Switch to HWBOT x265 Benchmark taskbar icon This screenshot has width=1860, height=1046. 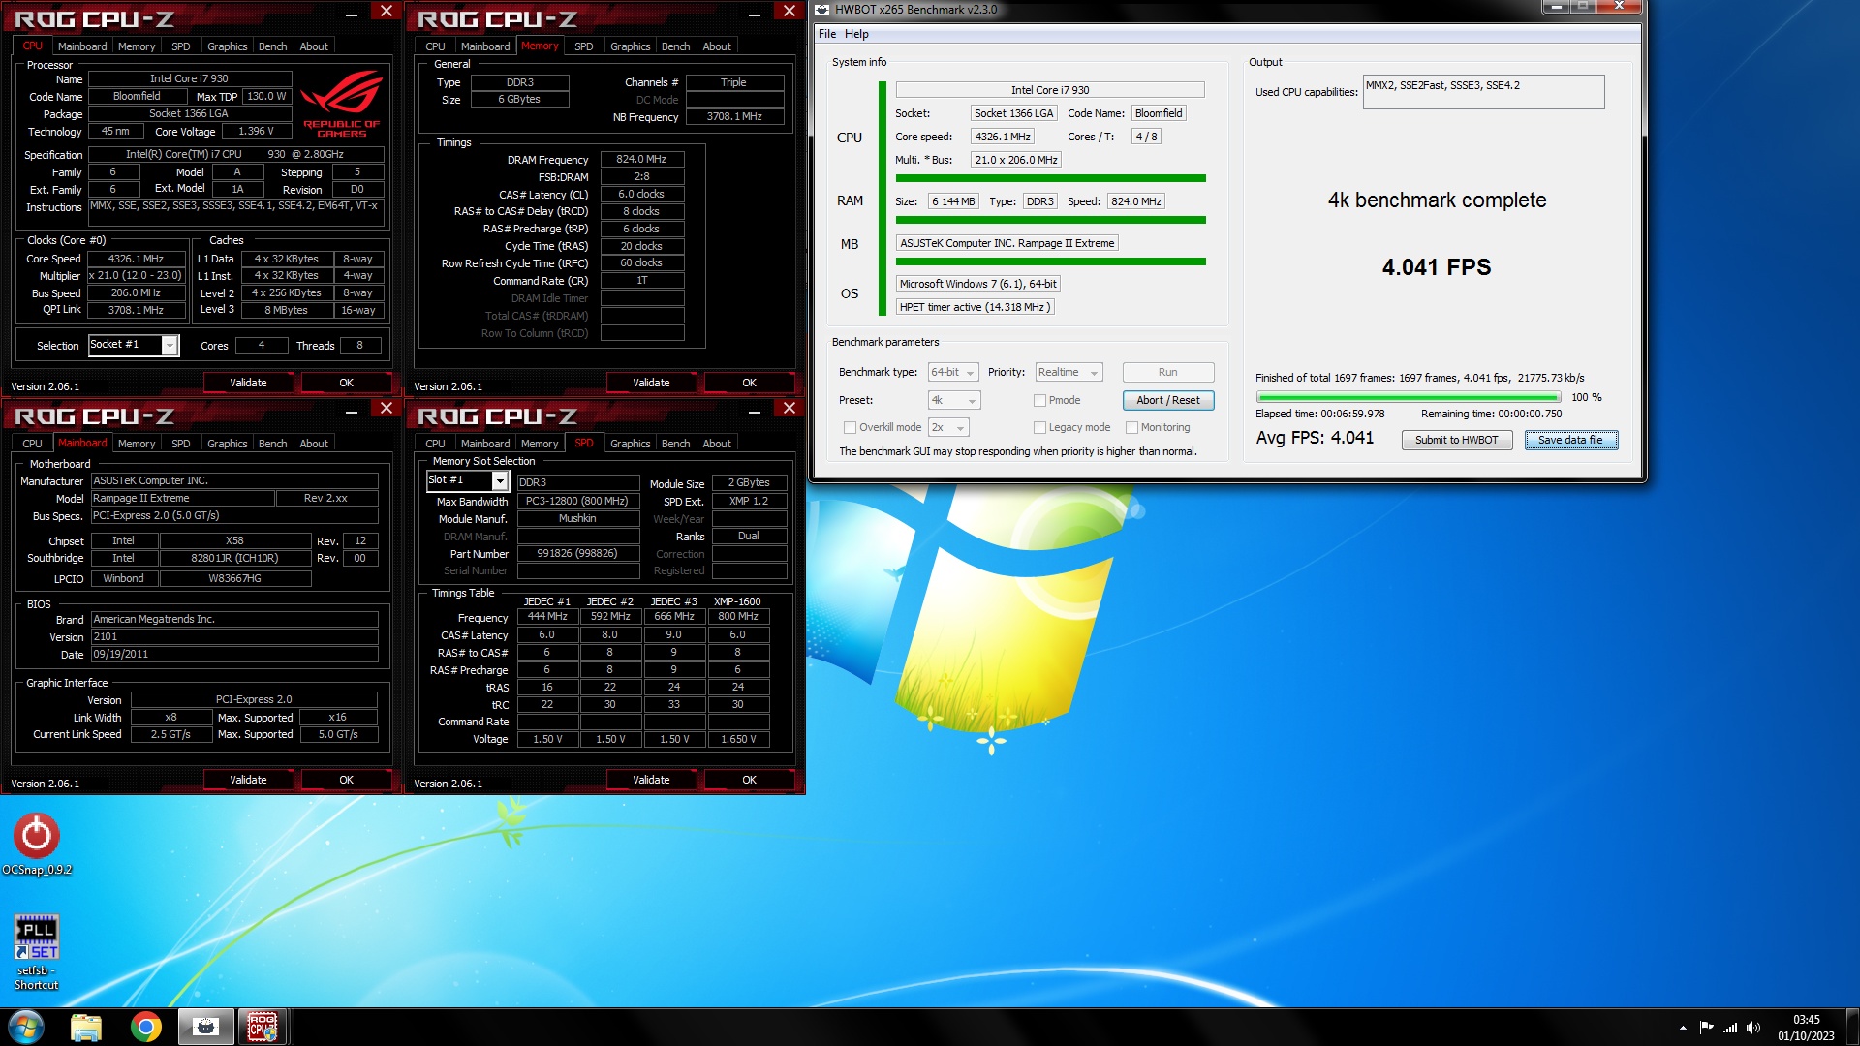[x=205, y=1027]
